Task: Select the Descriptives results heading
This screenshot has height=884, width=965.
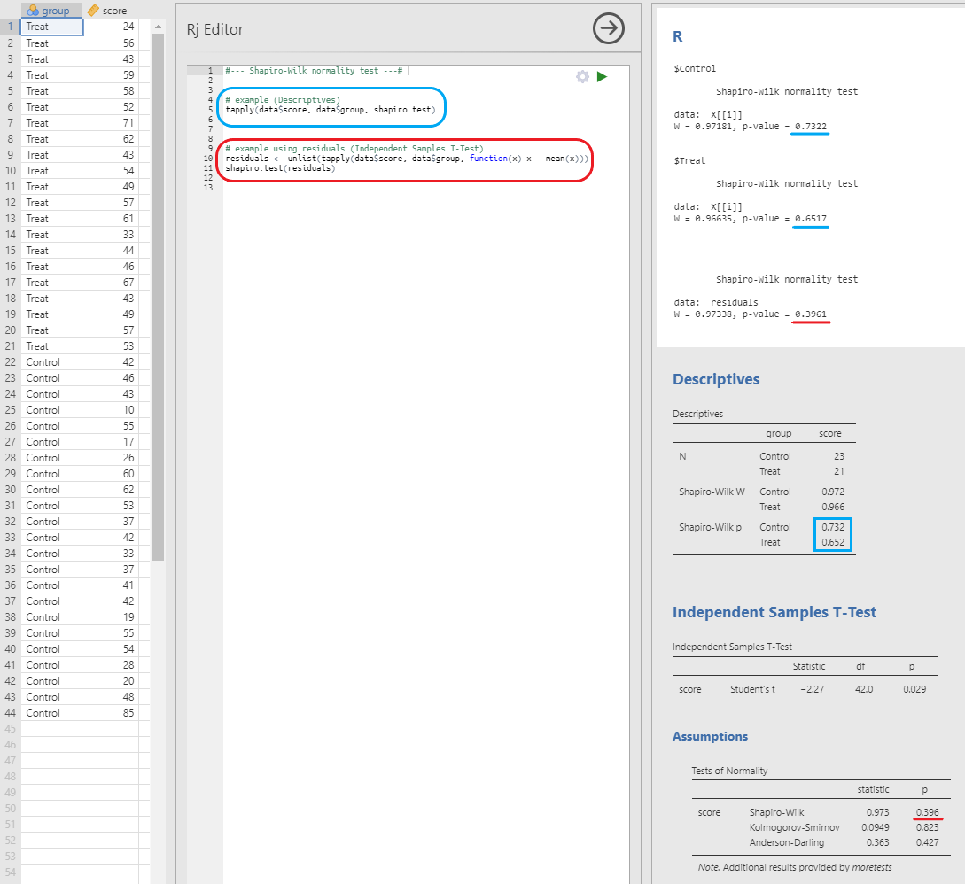Action: click(716, 379)
